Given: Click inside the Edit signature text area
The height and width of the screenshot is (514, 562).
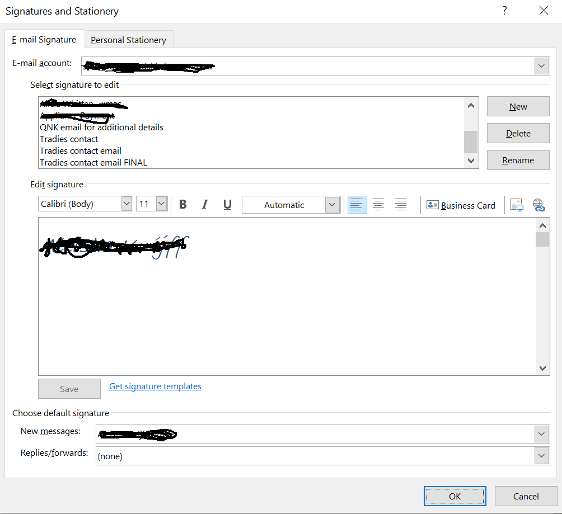Looking at the screenshot, I should (287, 296).
